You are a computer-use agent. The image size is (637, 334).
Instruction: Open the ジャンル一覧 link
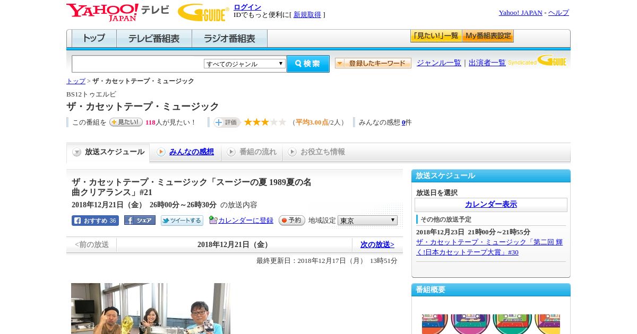coord(439,63)
